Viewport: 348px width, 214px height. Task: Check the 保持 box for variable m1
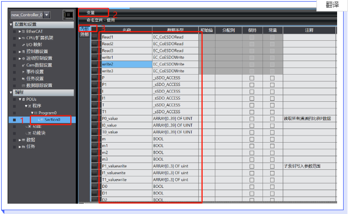pyautogui.click(x=252, y=146)
